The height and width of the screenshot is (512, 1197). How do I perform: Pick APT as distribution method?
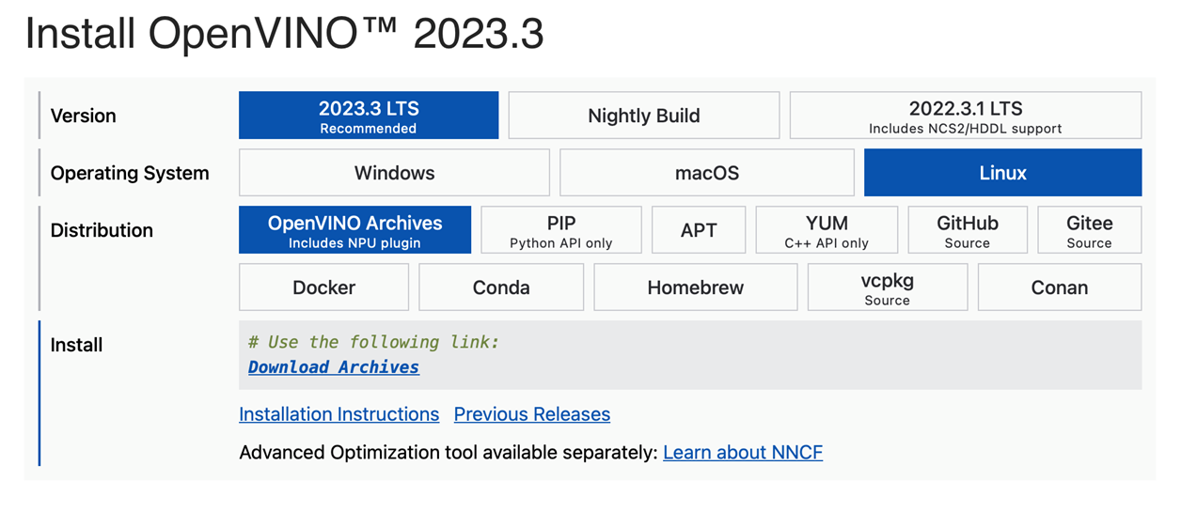point(698,230)
